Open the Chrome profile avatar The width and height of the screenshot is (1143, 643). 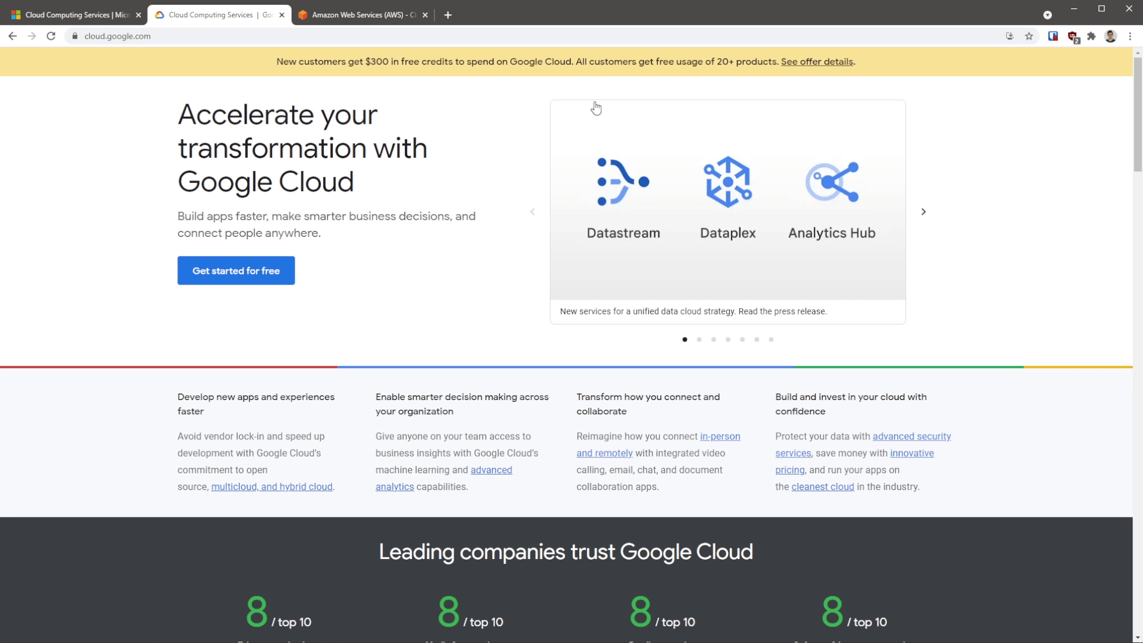click(x=1110, y=36)
